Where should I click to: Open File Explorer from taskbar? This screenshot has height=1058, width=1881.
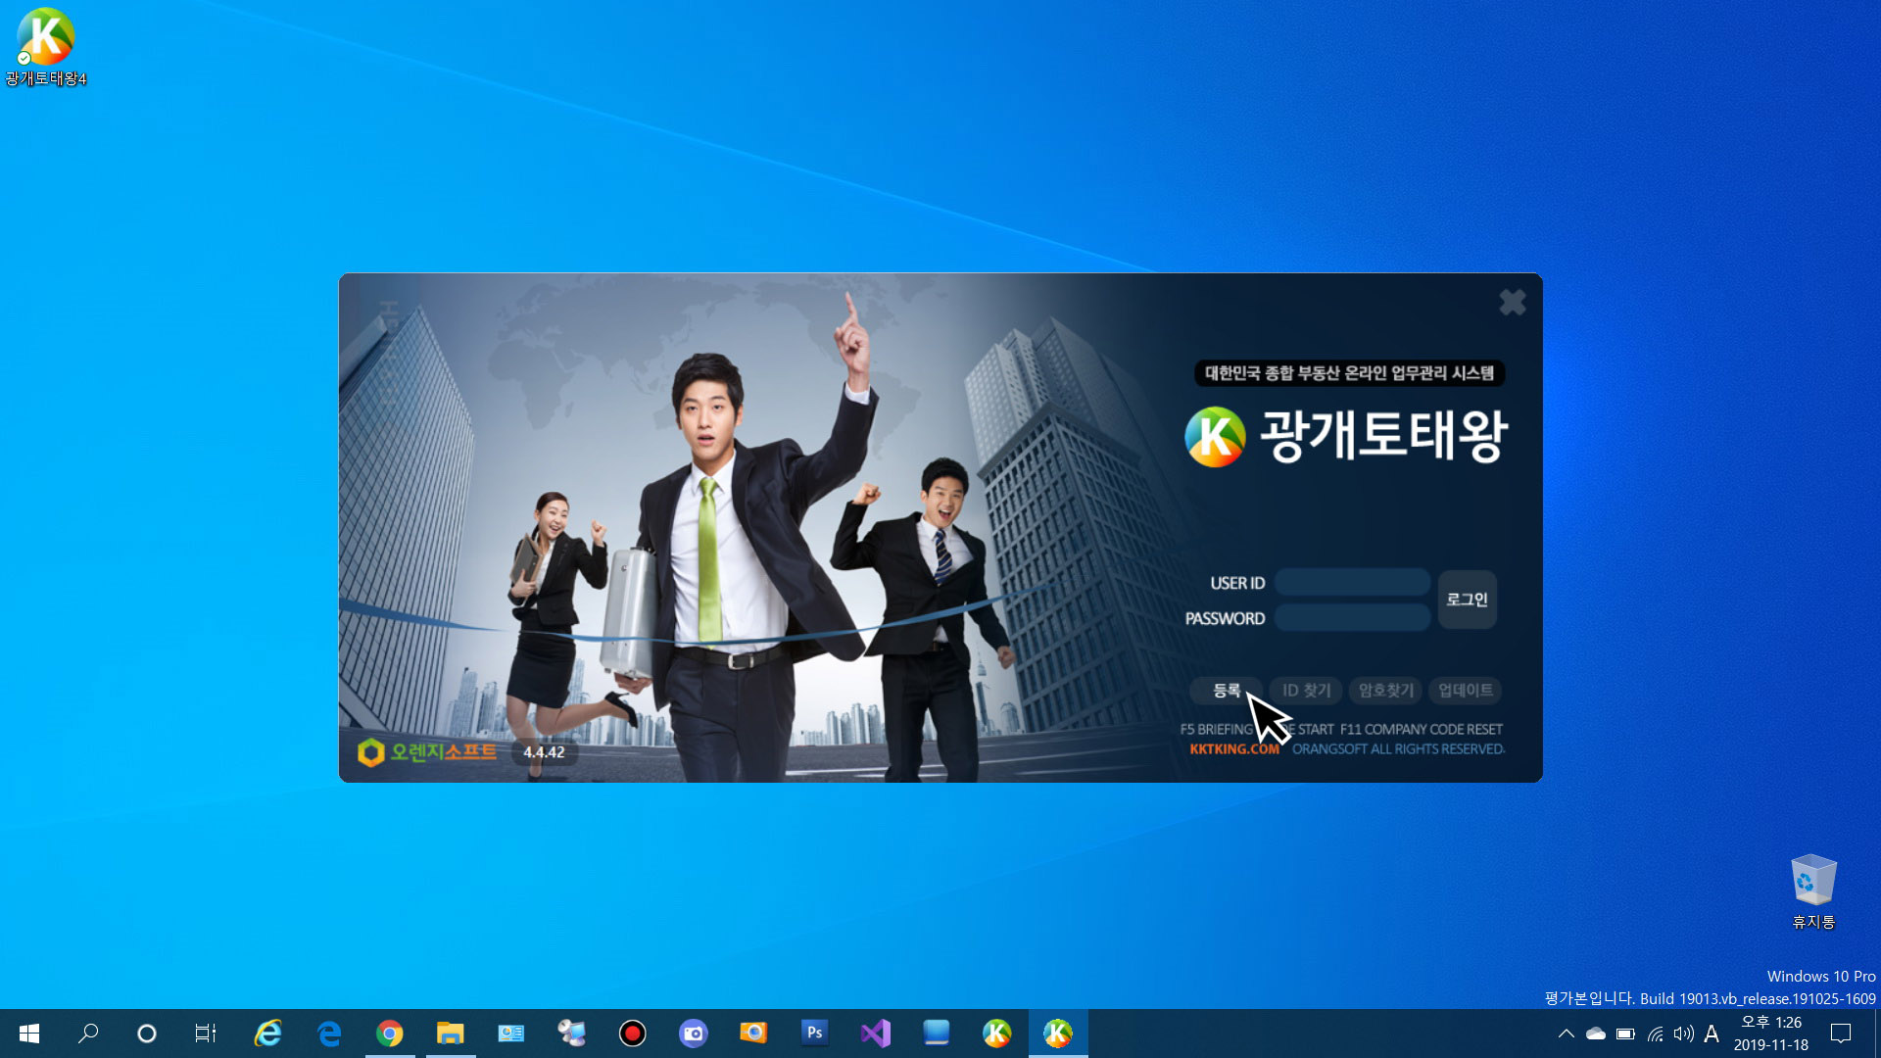pos(450,1034)
